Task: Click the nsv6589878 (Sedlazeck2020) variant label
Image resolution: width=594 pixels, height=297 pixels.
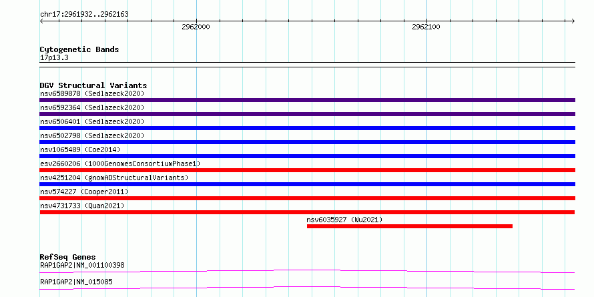Action: (x=92, y=93)
